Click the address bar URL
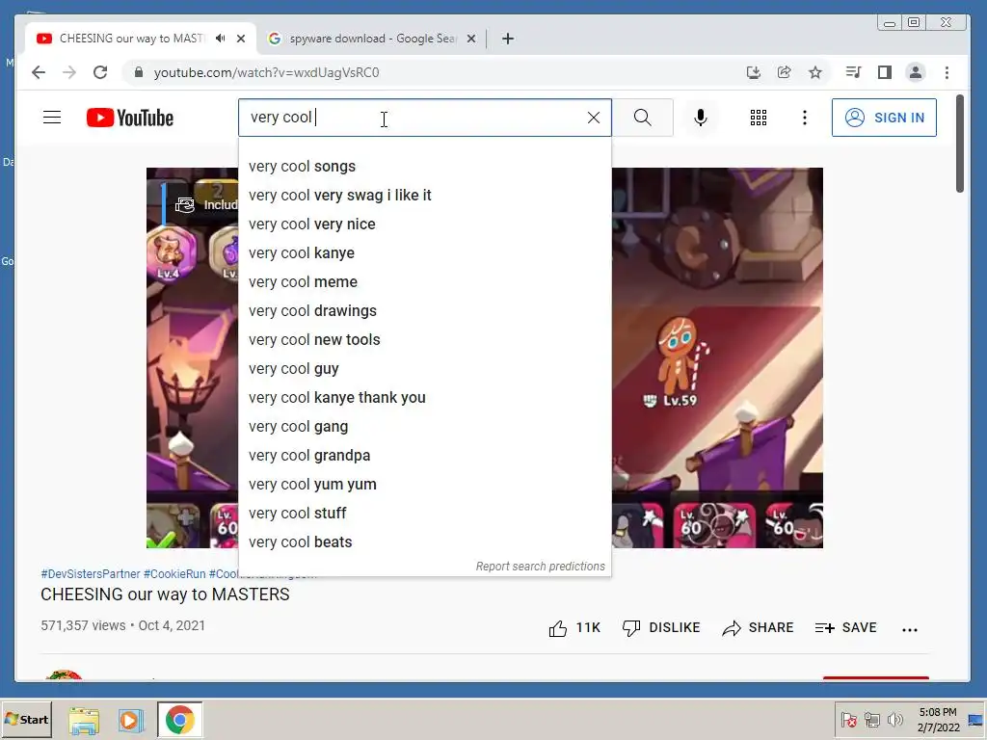Image resolution: width=987 pixels, height=740 pixels. pos(266,72)
